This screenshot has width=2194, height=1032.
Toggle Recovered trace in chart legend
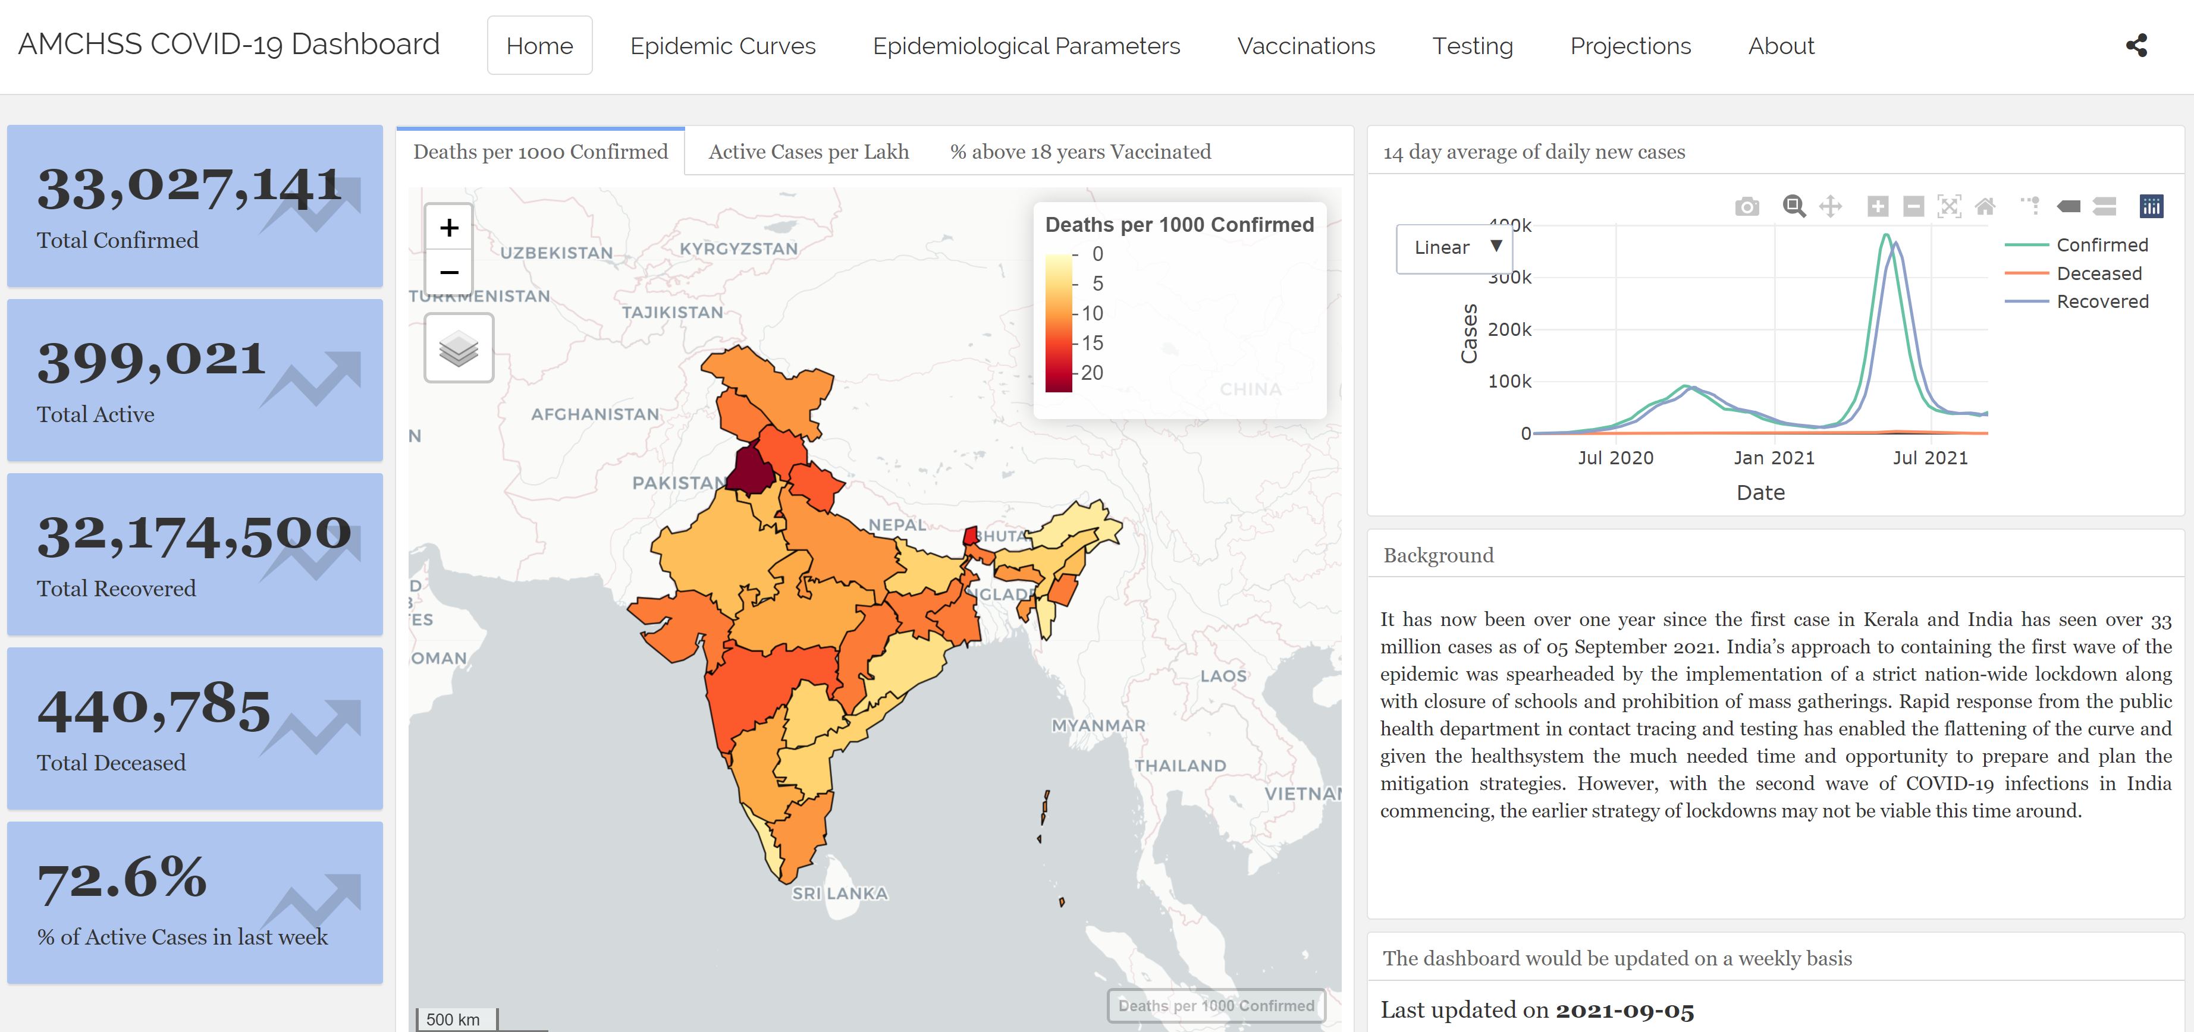2101,301
